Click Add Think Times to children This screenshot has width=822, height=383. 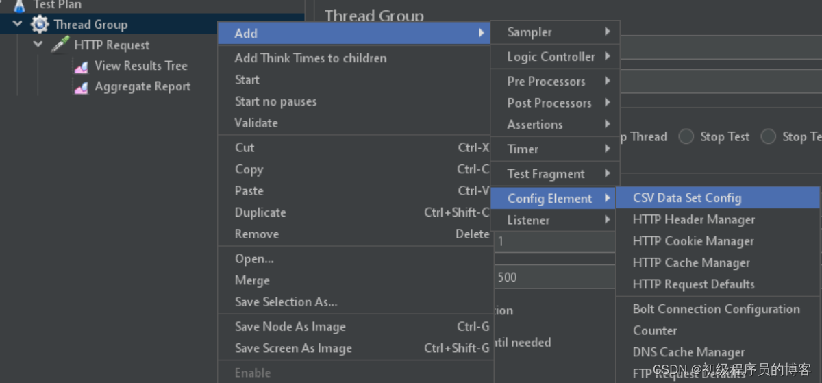[310, 58]
